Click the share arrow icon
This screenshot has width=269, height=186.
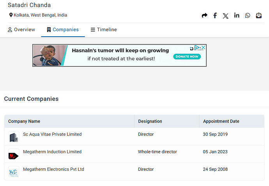coord(205,16)
